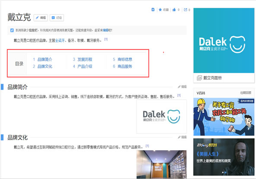Open the 编辑 link in the info notice
This screenshot has height=179, width=256.
pyautogui.click(x=105, y=30)
